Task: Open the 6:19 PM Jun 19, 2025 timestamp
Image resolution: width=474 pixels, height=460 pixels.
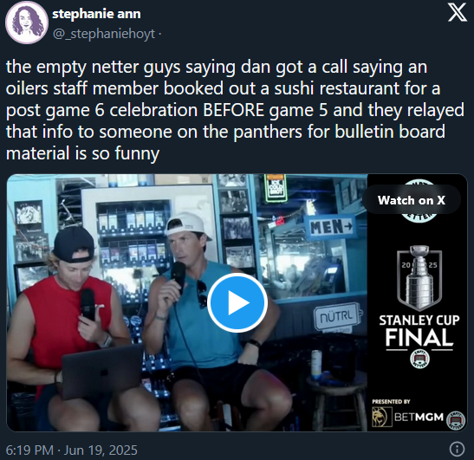Action: coord(72,450)
